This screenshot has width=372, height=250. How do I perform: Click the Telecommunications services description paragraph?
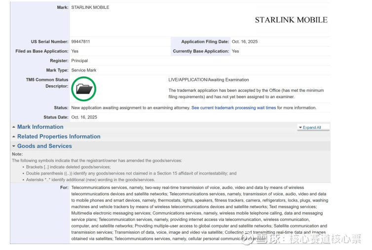pos(200,213)
